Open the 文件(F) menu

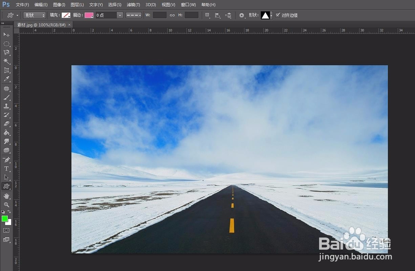point(22,5)
